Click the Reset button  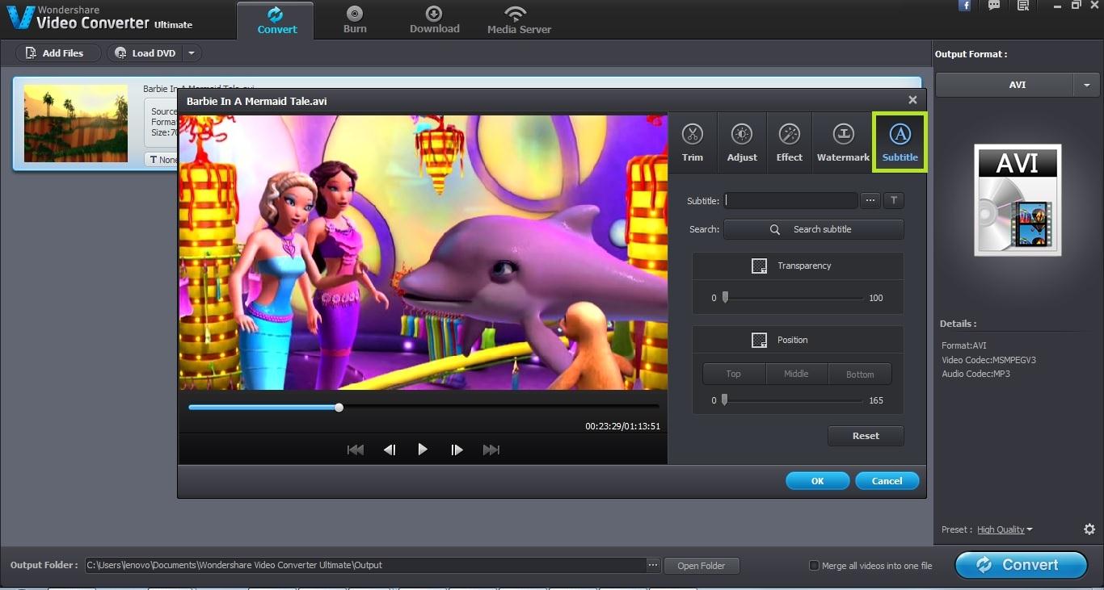866,436
